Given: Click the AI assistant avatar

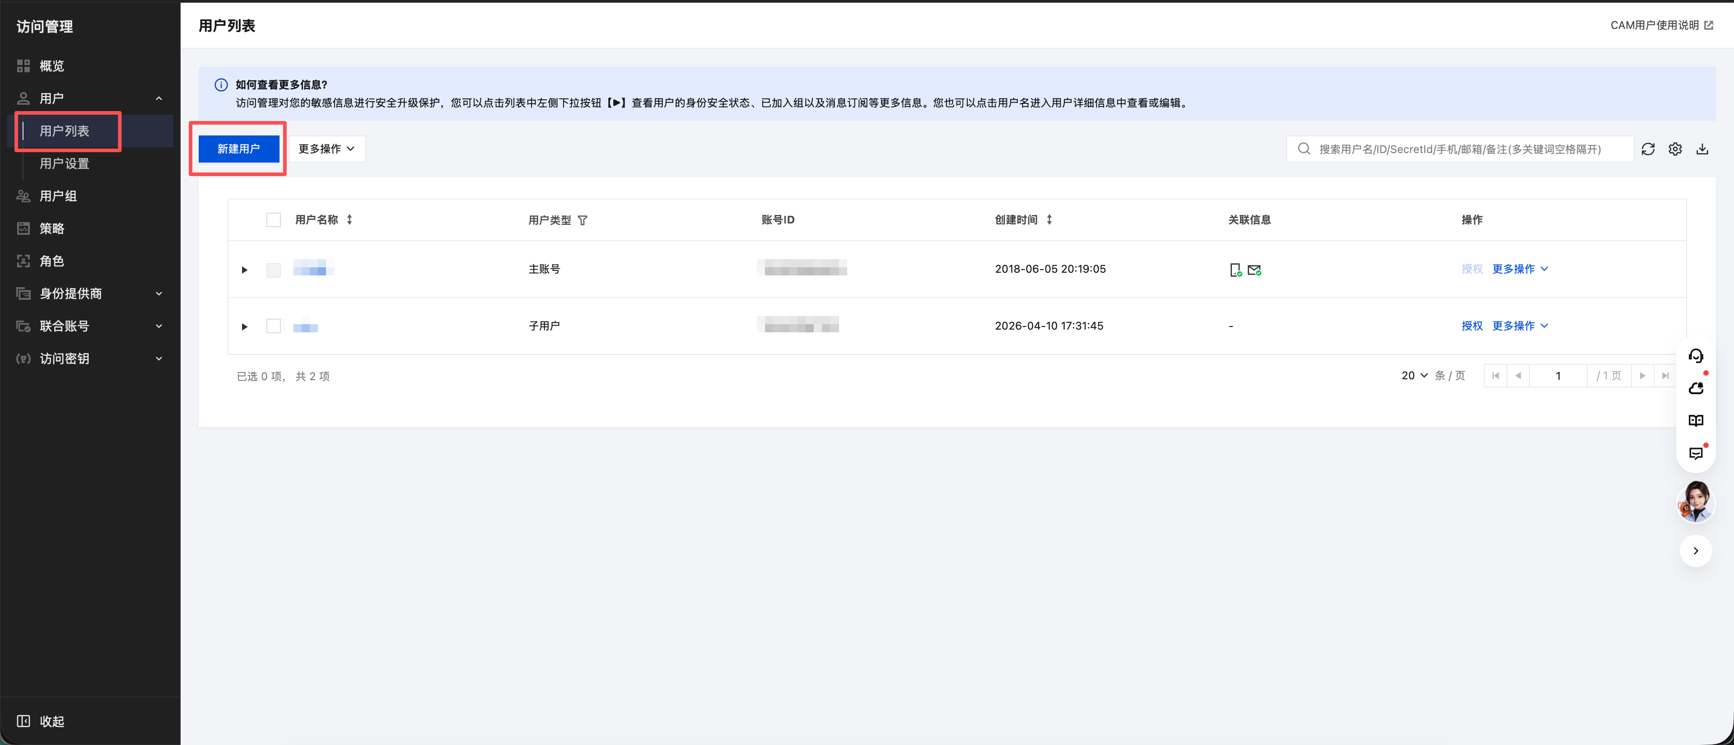Looking at the screenshot, I should pyautogui.click(x=1695, y=501).
